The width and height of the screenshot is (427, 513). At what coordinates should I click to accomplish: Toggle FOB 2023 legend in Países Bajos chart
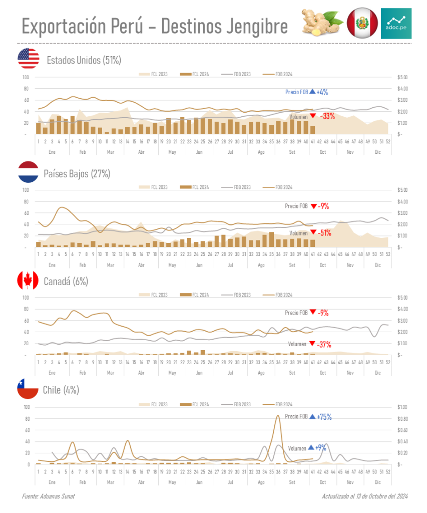click(x=236, y=187)
